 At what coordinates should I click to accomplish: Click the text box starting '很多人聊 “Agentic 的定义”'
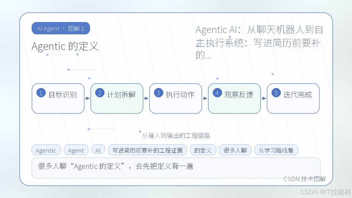(176, 168)
